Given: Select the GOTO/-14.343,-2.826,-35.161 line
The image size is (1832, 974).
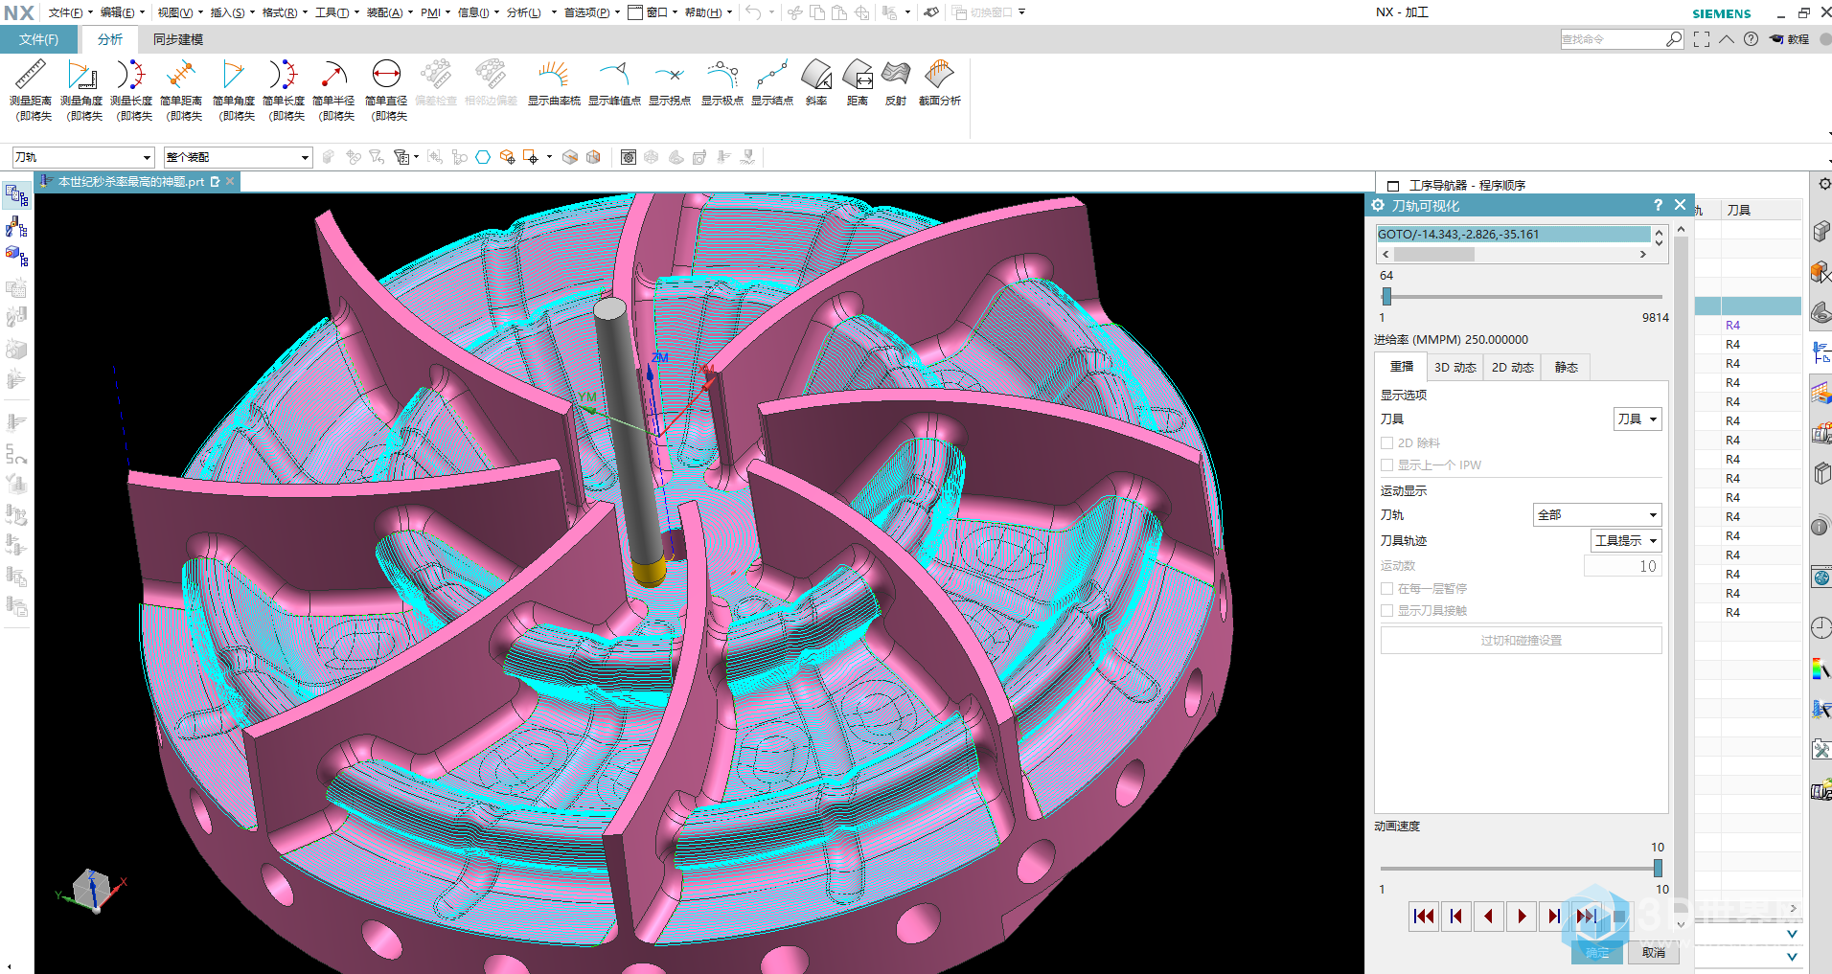Looking at the screenshot, I should click(x=1513, y=234).
